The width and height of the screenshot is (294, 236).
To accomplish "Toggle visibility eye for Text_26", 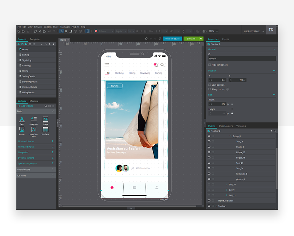I will coord(209,141).
